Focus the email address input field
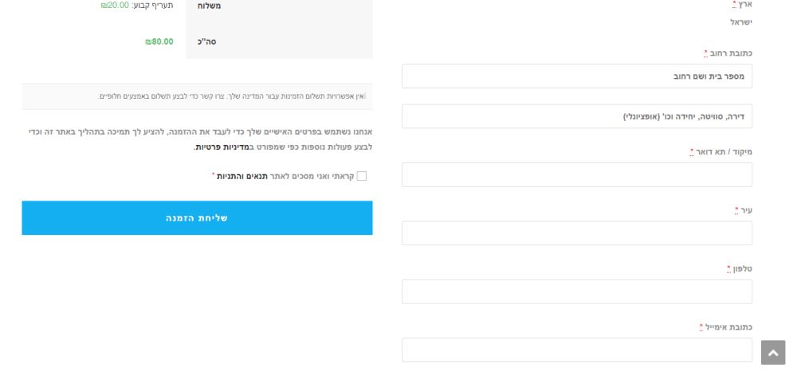Screen dimensions: 797x375 pyautogui.click(x=576, y=350)
